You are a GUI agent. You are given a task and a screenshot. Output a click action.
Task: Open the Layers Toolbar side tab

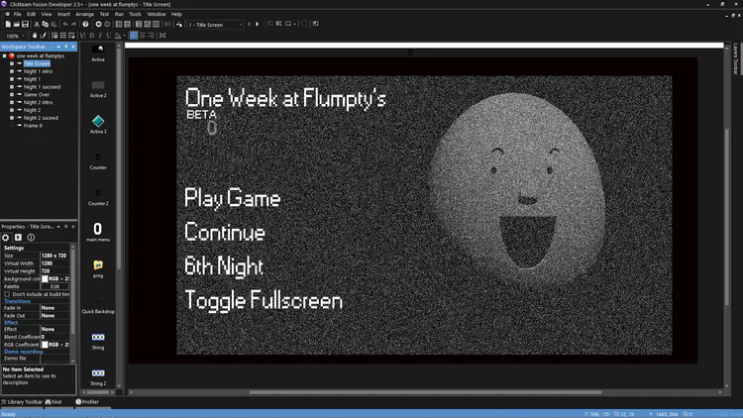click(x=735, y=59)
